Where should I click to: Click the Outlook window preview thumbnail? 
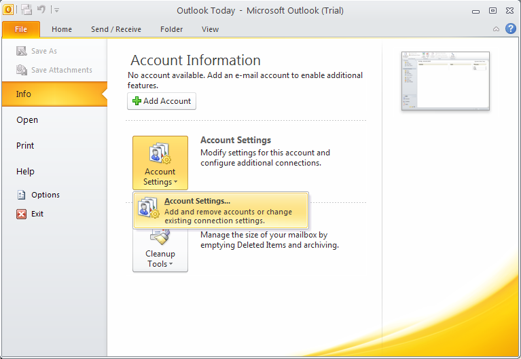coord(445,81)
